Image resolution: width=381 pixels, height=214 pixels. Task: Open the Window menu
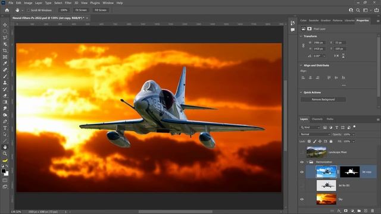pos(108,3)
